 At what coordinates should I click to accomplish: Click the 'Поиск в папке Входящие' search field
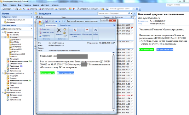[112, 13]
